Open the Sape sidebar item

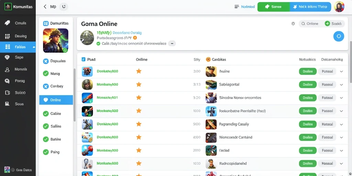click(18, 57)
